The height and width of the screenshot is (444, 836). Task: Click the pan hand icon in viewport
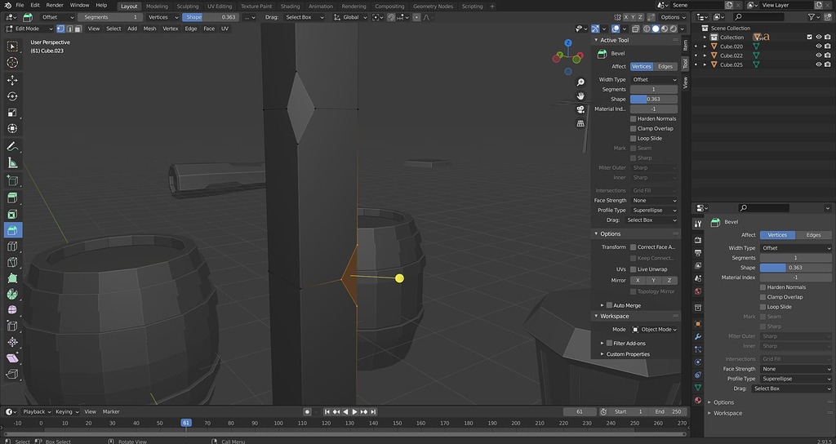[580, 96]
